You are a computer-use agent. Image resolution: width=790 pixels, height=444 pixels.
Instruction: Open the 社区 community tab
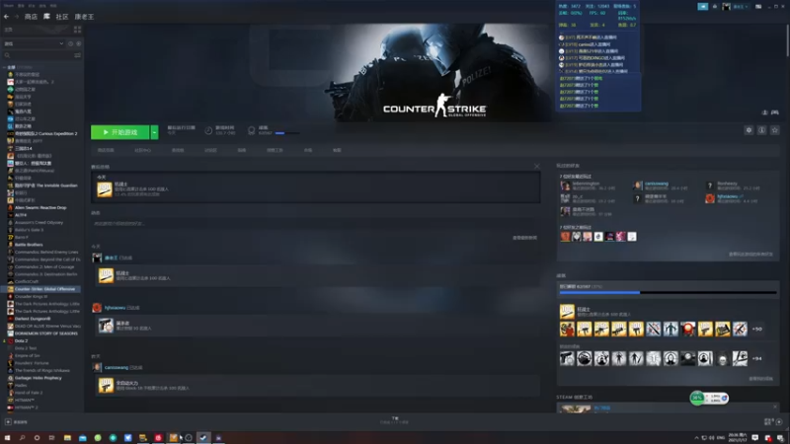coord(62,17)
